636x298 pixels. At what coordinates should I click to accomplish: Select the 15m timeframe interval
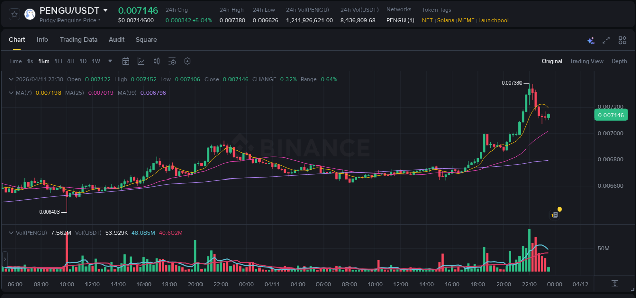pyautogui.click(x=44, y=61)
